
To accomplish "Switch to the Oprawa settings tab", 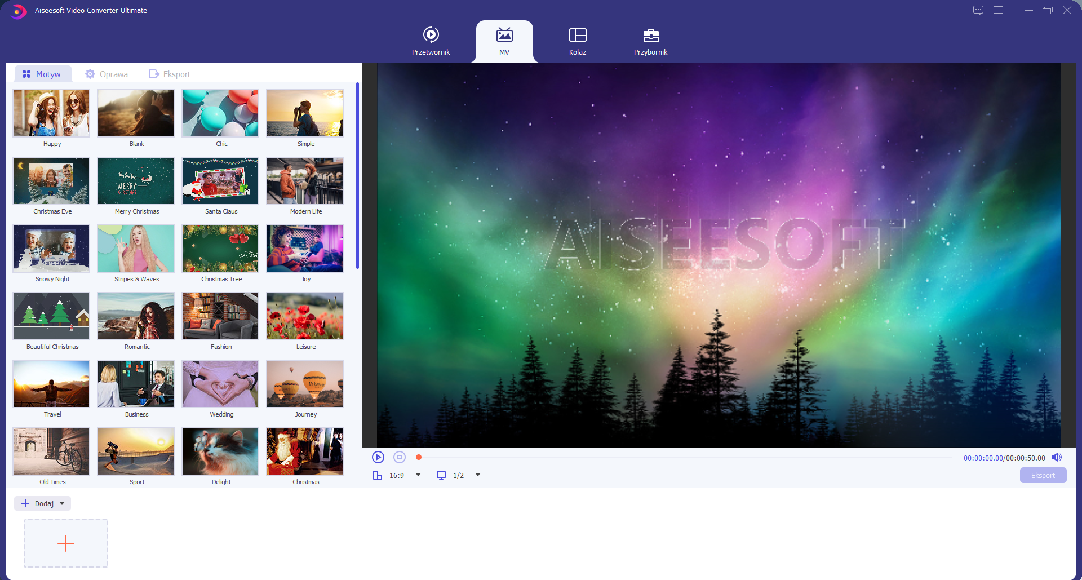I will pyautogui.click(x=107, y=74).
